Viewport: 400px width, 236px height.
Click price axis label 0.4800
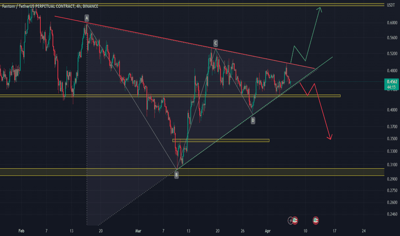tap(392, 71)
